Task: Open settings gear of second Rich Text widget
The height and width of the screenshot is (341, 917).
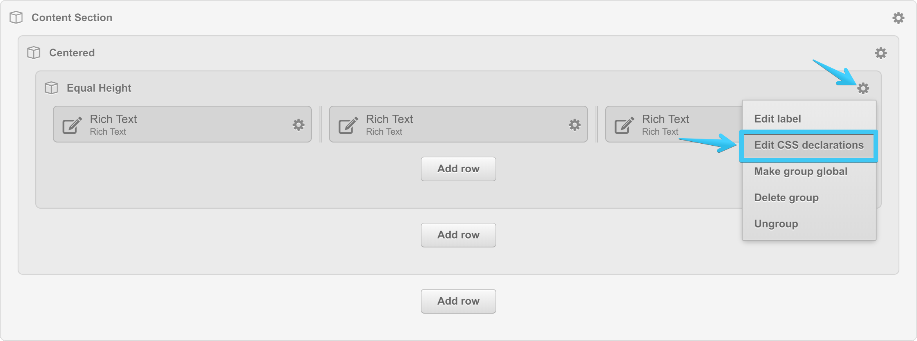Action: [x=575, y=125]
